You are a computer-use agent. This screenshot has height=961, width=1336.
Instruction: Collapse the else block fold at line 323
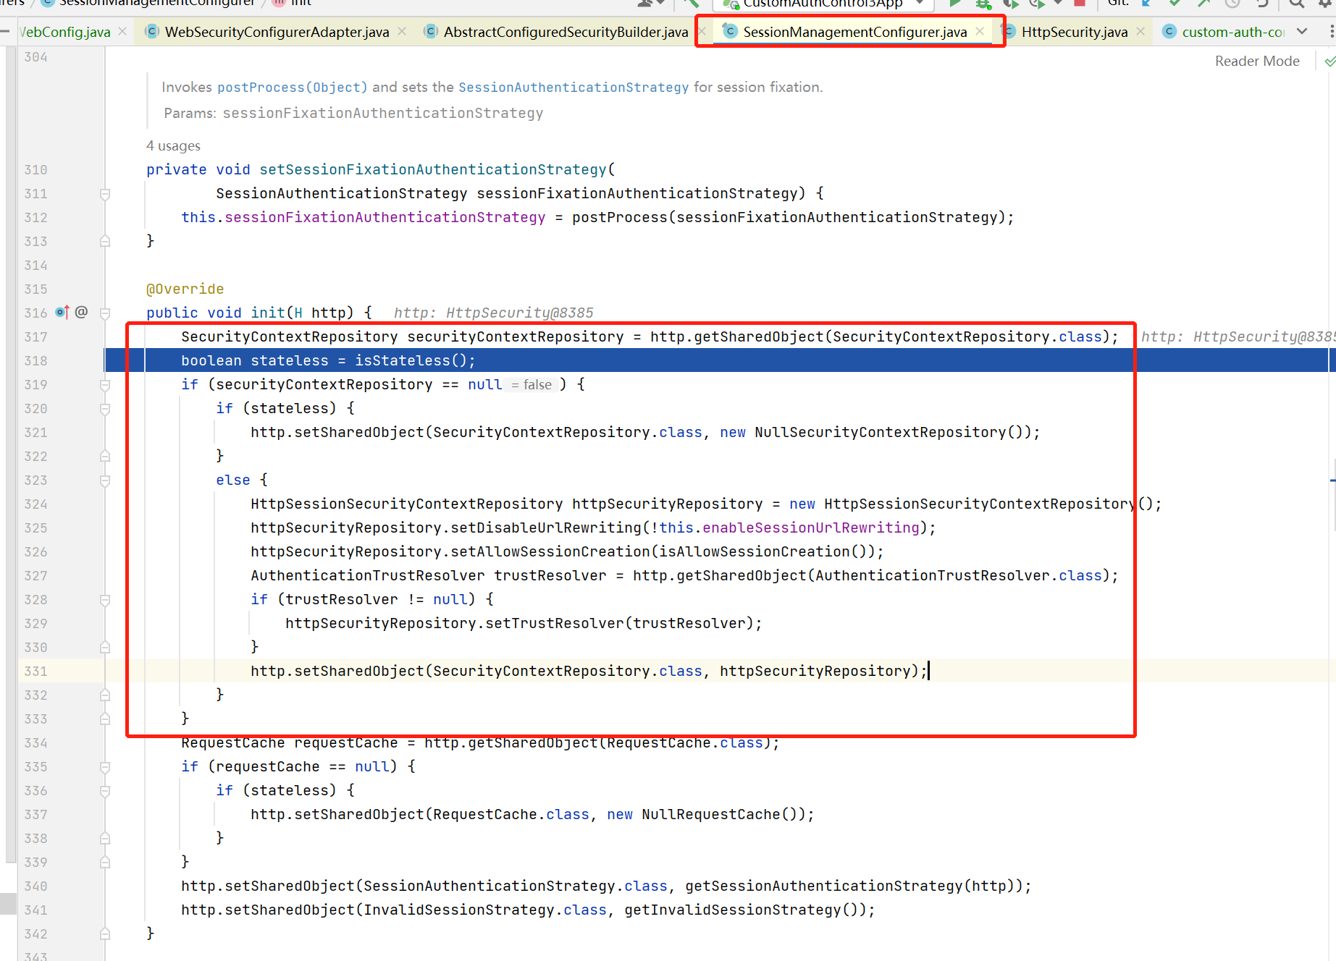point(105,480)
